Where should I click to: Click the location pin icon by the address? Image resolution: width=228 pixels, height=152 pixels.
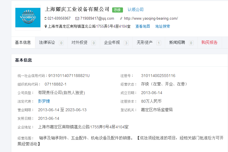point(46,27)
